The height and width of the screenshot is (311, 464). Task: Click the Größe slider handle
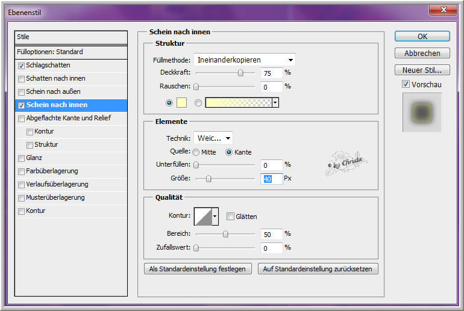208,179
